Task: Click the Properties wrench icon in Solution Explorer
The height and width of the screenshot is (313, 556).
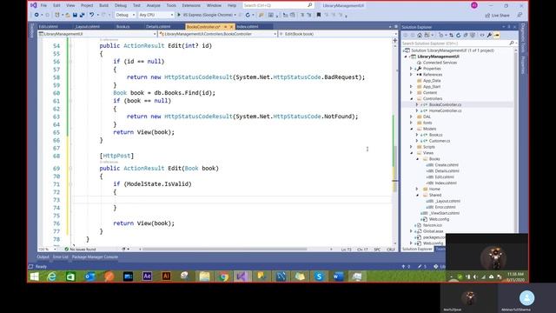Action: pos(489,35)
